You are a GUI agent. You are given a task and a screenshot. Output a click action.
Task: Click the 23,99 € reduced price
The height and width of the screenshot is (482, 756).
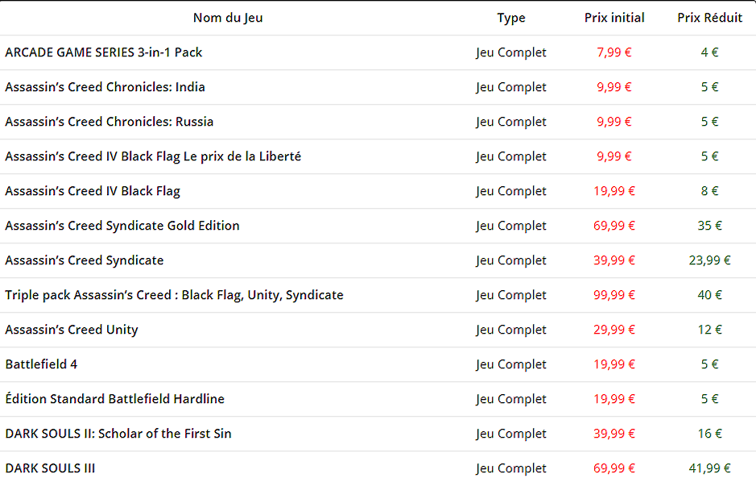coord(709,260)
